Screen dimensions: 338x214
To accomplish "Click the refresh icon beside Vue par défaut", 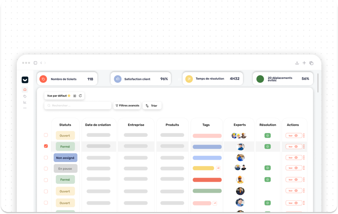I will tap(80, 96).
